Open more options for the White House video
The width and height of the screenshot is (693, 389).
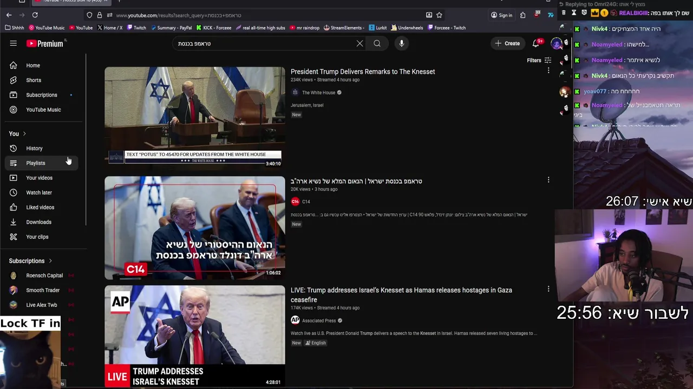click(x=548, y=71)
